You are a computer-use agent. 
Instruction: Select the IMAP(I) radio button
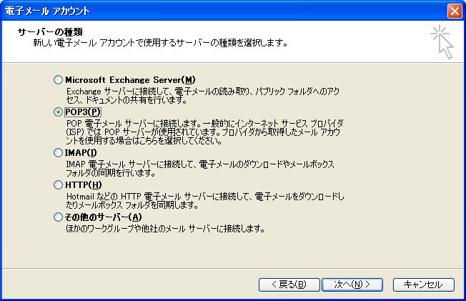pos(59,152)
